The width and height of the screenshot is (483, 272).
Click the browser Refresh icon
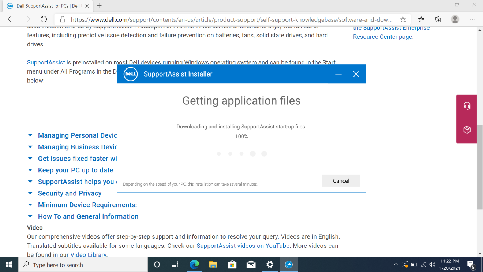pyautogui.click(x=44, y=19)
